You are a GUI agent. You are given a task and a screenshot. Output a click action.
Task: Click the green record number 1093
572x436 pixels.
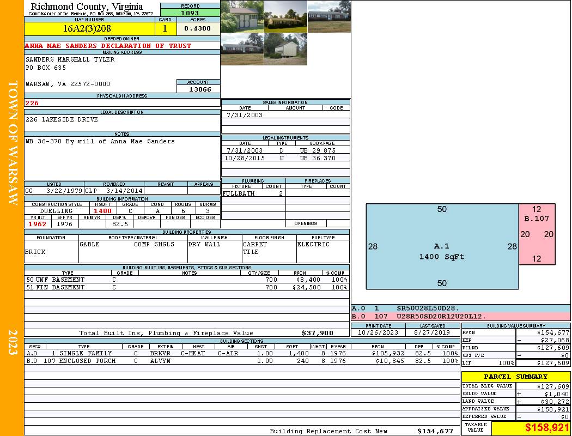(190, 13)
